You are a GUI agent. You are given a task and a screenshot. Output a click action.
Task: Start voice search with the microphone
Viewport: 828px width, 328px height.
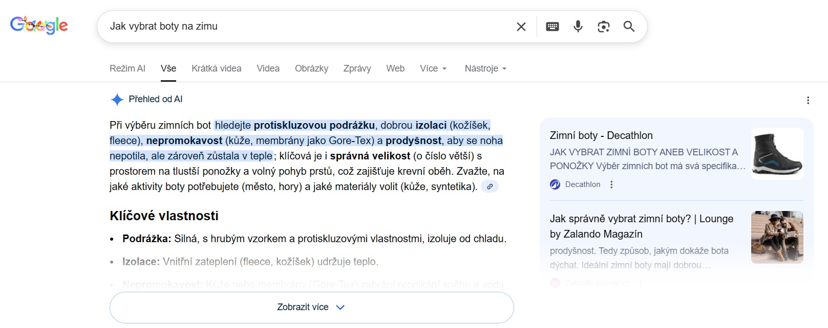[578, 27]
